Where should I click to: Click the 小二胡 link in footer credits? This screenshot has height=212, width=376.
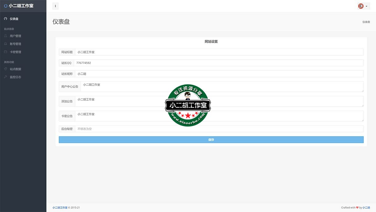click(x=366, y=208)
